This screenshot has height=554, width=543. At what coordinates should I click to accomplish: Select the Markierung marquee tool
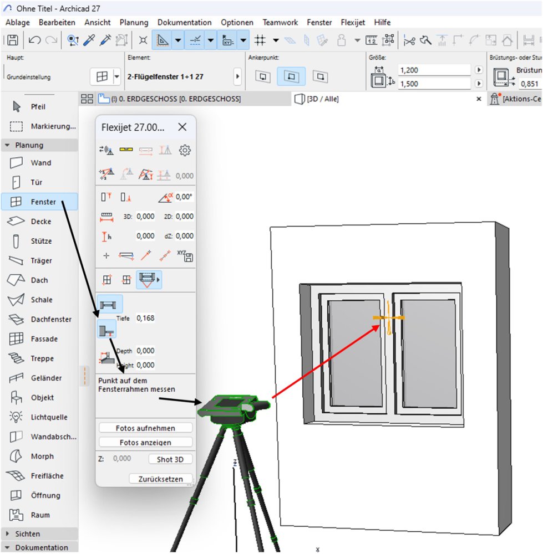coord(39,126)
